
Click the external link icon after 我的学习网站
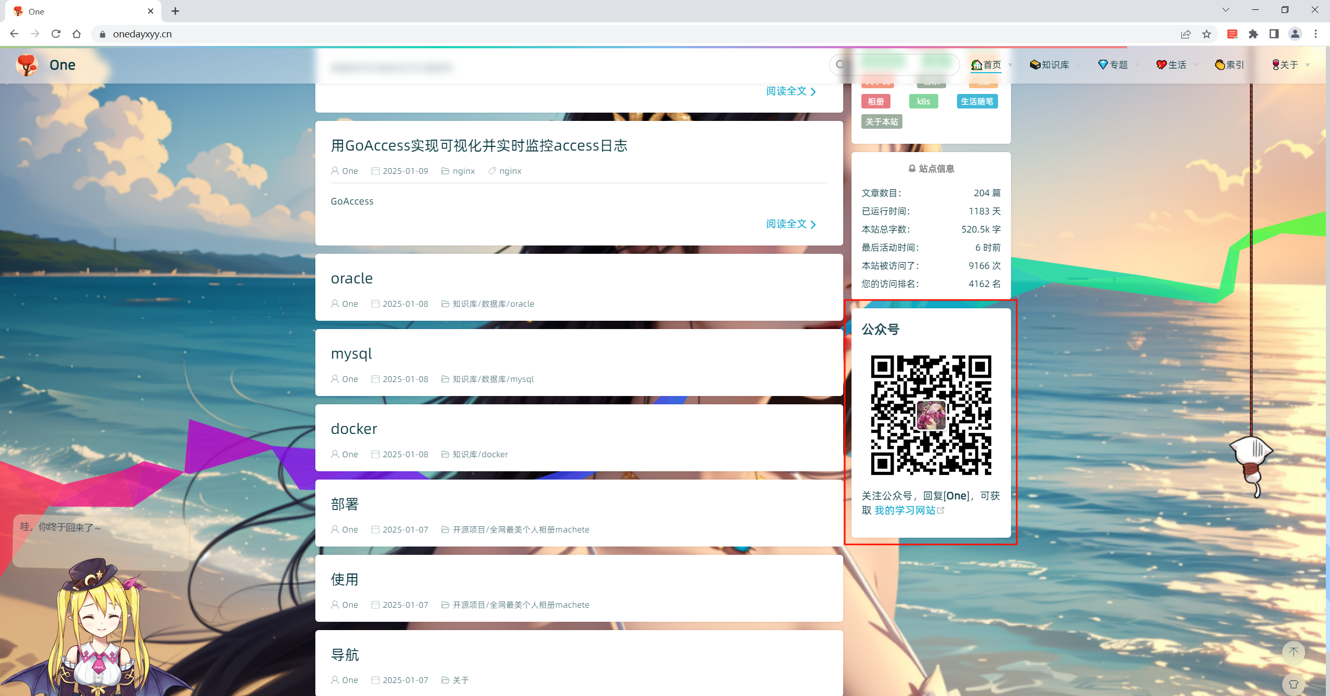[x=940, y=510]
